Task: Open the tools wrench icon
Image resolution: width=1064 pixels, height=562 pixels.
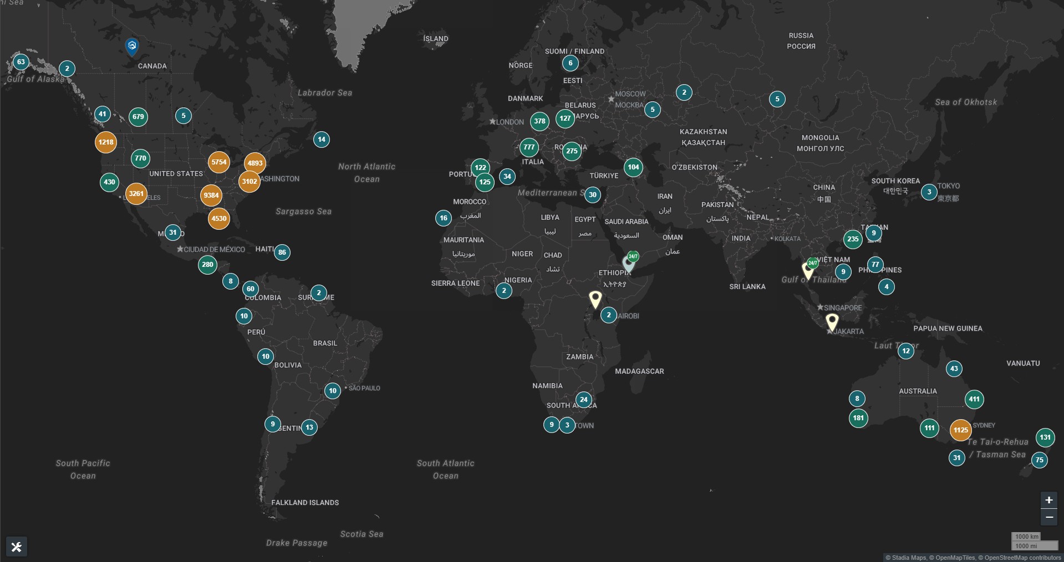Action: (16, 547)
